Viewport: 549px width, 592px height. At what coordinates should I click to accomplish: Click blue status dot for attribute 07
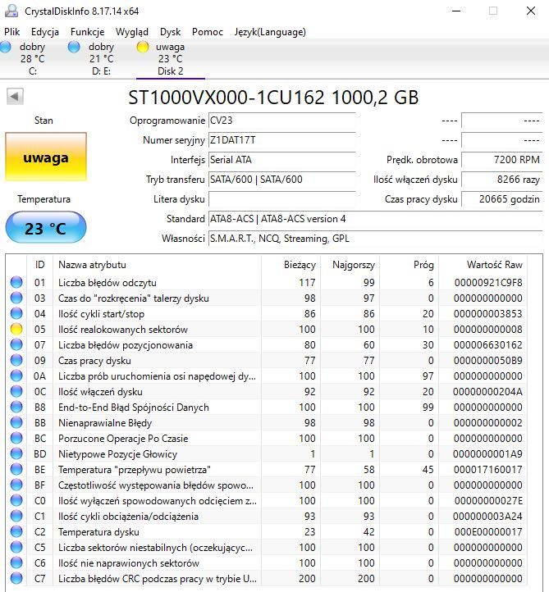[x=16, y=344]
